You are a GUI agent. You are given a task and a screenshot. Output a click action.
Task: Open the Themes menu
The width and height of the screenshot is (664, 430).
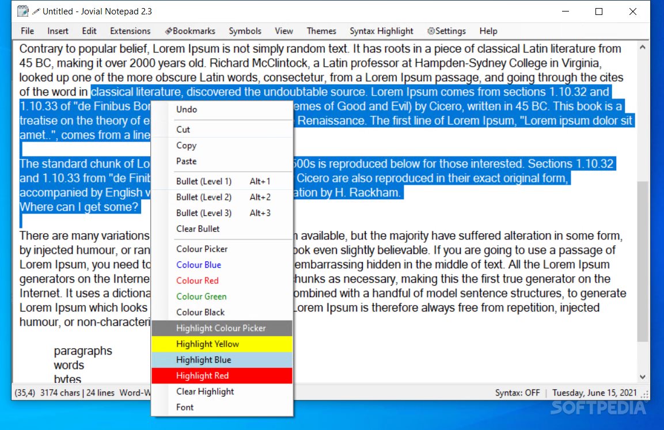pyautogui.click(x=321, y=31)
